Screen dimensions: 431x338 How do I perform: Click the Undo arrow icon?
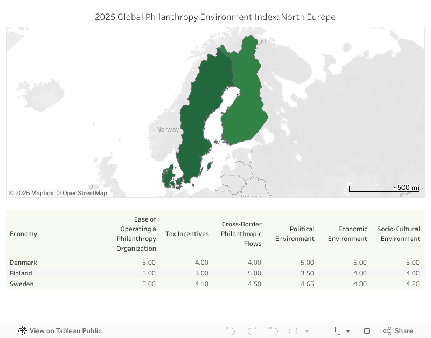(x=231, y=331)
